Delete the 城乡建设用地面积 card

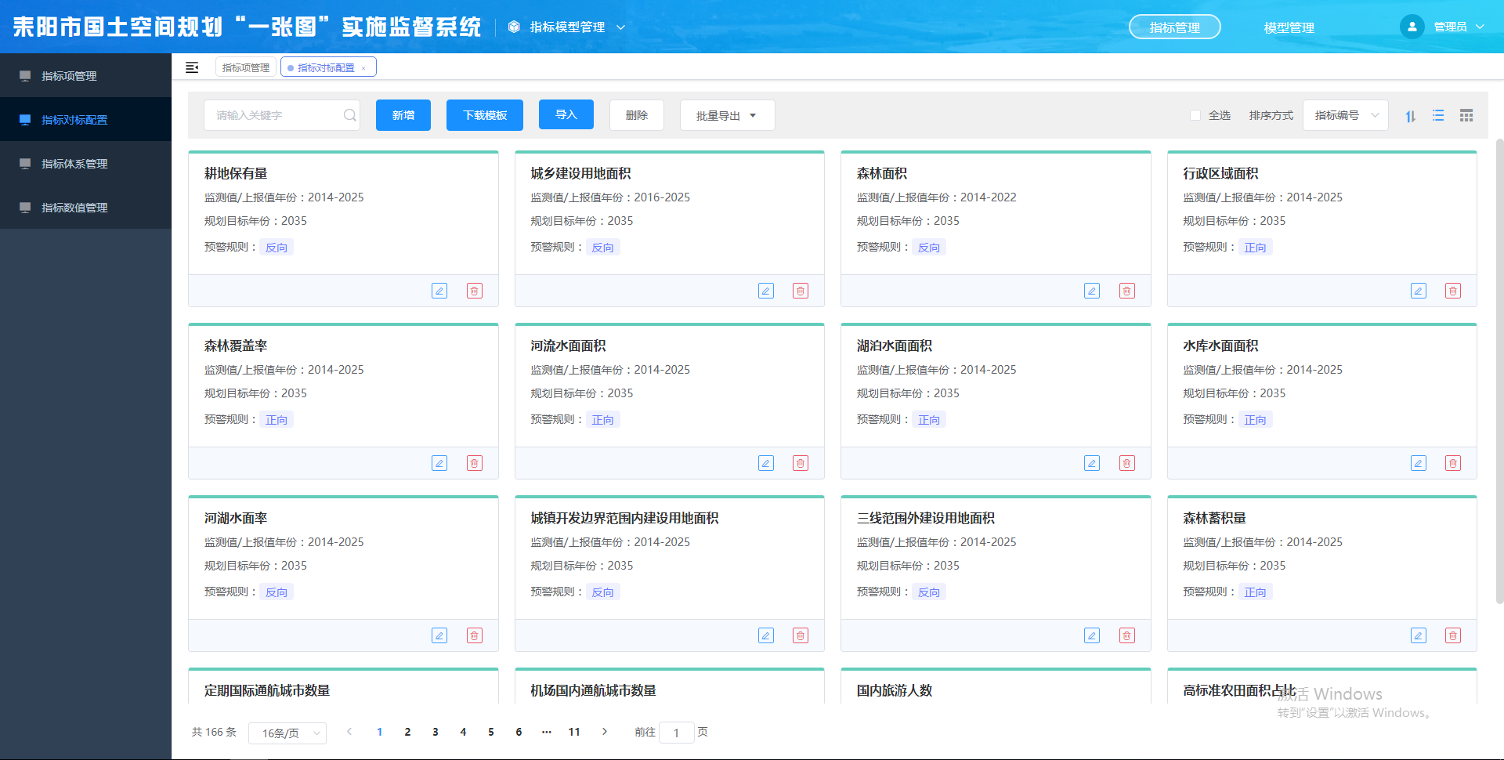pyautogui.click(x=801, y=291)
